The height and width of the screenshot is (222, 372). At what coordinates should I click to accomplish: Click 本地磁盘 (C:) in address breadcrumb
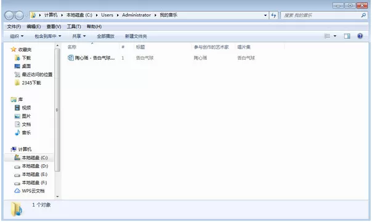tap(79, 15)
